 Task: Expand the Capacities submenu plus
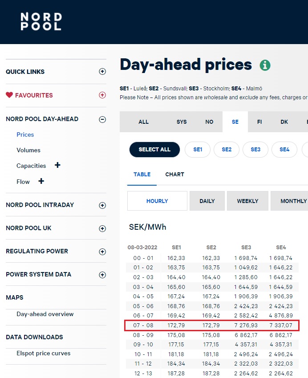pyautogui.click(x=57, y=165)
